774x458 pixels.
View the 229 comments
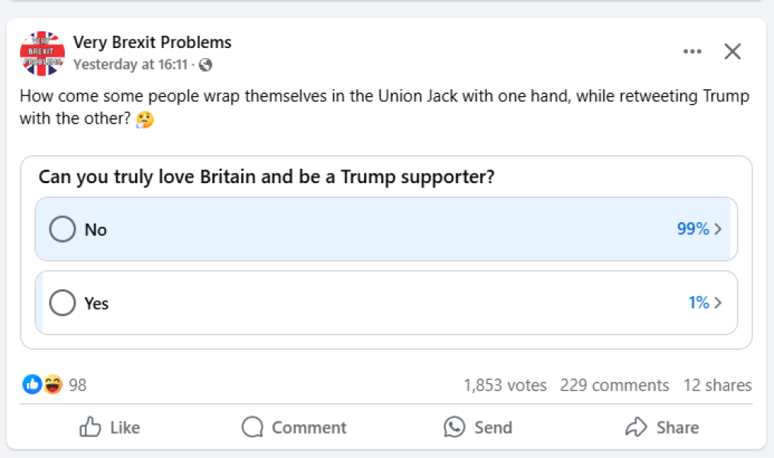(x=614, y=385)
